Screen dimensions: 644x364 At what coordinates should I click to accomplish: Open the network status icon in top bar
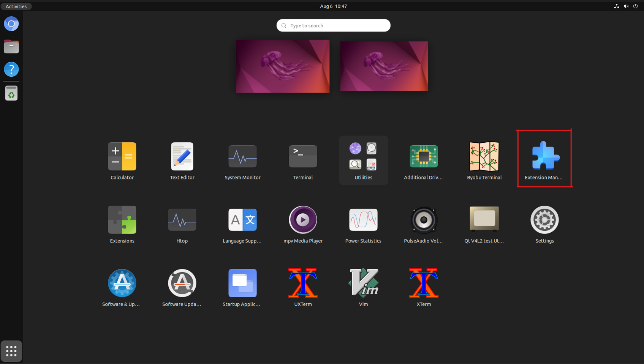[616, 6]
